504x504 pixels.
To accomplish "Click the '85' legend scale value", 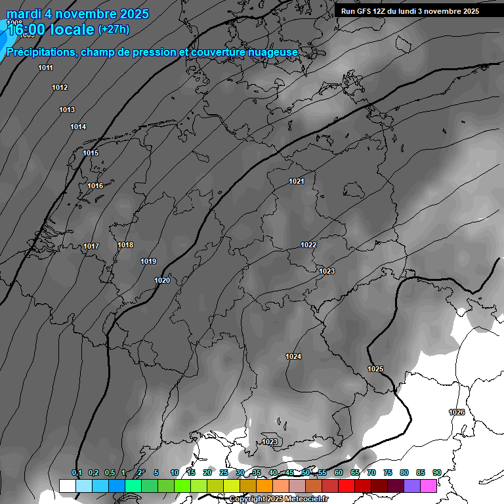I will (421, 472).
